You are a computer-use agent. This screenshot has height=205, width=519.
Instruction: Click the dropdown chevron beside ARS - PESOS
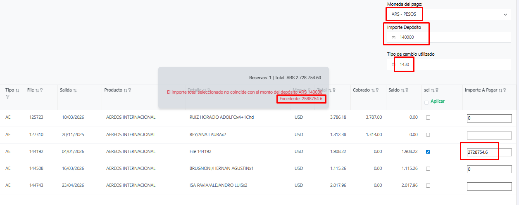click(x=505, y=14)
